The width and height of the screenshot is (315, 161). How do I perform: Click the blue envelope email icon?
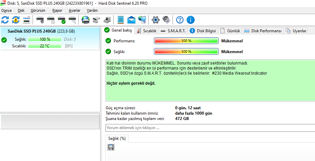point(131,20)
